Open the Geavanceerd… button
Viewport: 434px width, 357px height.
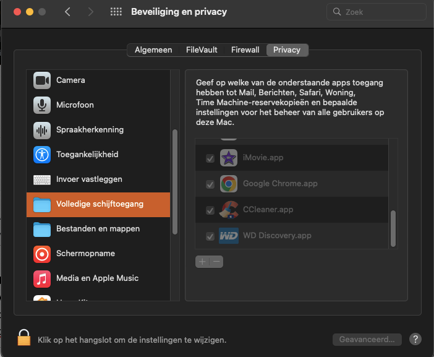(x=367, y=339)
